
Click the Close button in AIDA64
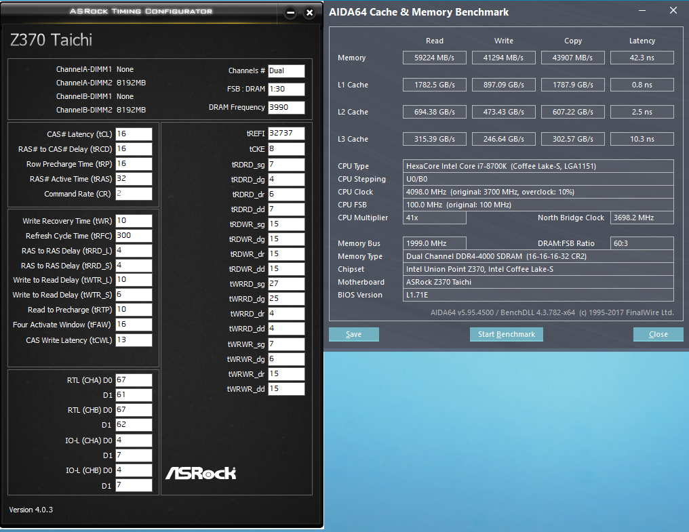[x=658, y=334]
